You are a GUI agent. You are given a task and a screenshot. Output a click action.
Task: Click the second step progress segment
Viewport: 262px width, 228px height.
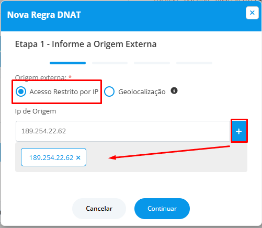pyautogui.click(x=110, y=63)
